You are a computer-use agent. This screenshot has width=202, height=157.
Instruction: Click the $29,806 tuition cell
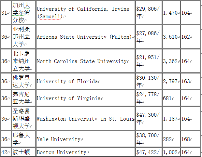click(148, 12)
